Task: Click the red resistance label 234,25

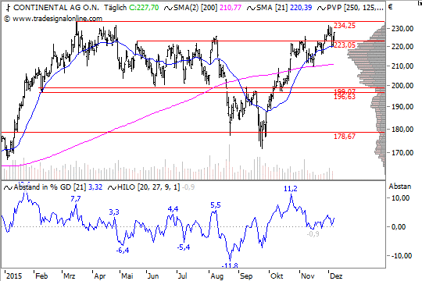Action: pyautogui.click(x=345, y=26)
